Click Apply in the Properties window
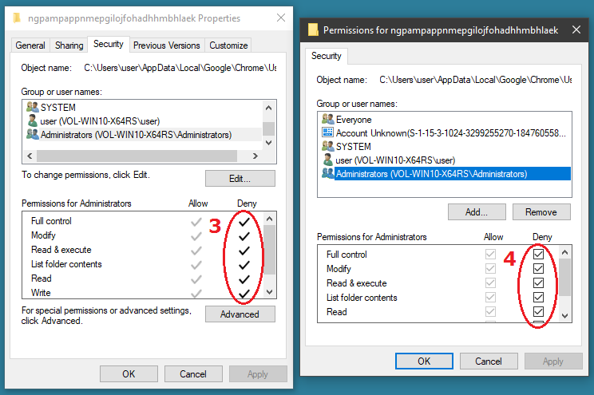594x395 pixels. click(x=258, y=374)
